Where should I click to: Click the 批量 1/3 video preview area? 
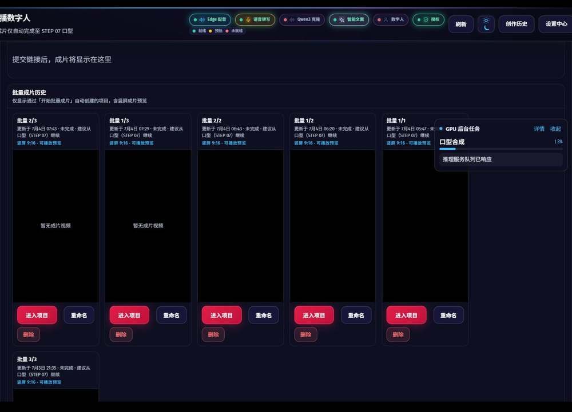(x=148, y=226)
